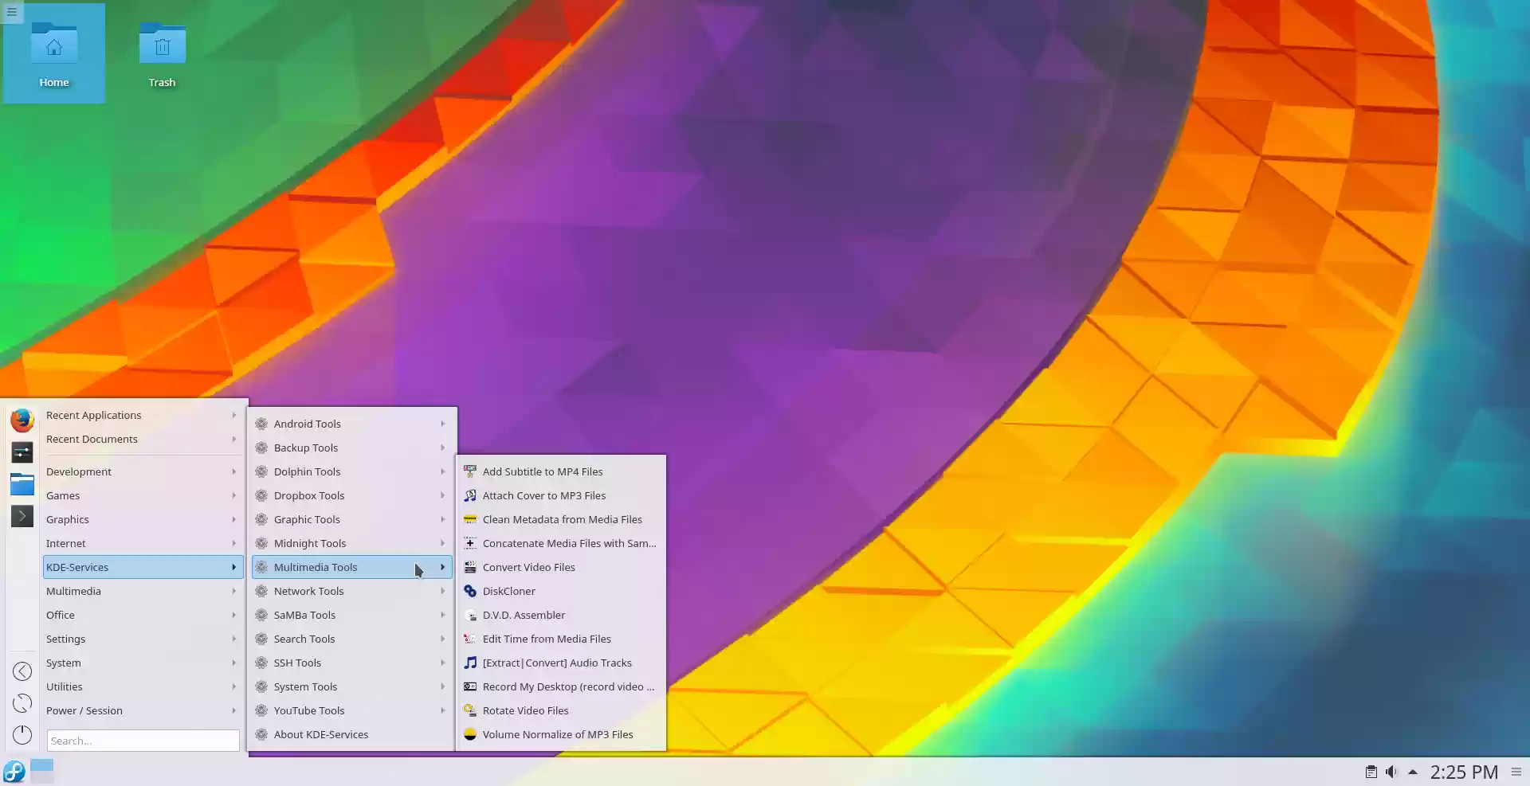This screenshot has height=786, width=1530.
Task: Click the power shutdown icon in launcher sidebar
Action: tap(22, 734)
